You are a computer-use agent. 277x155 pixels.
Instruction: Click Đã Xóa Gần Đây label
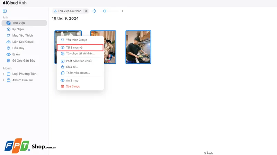coord(24,61)
